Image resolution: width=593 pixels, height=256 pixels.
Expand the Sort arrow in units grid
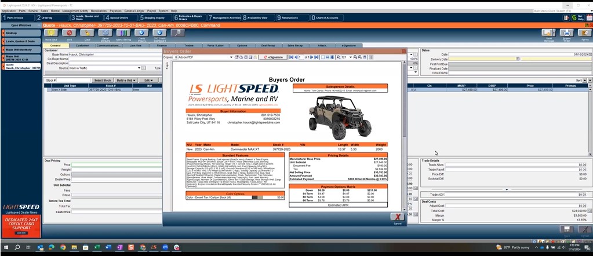(585, 80)
